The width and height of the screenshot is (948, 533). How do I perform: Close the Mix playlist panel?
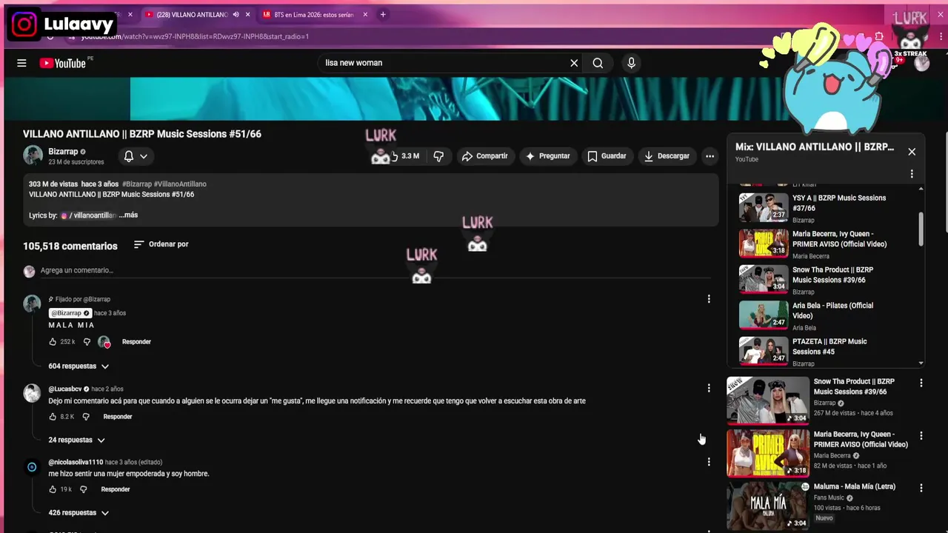click(x=912, y=152)
